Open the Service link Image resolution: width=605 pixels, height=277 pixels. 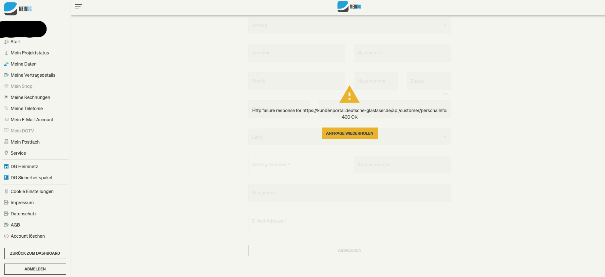coord(18,153)
